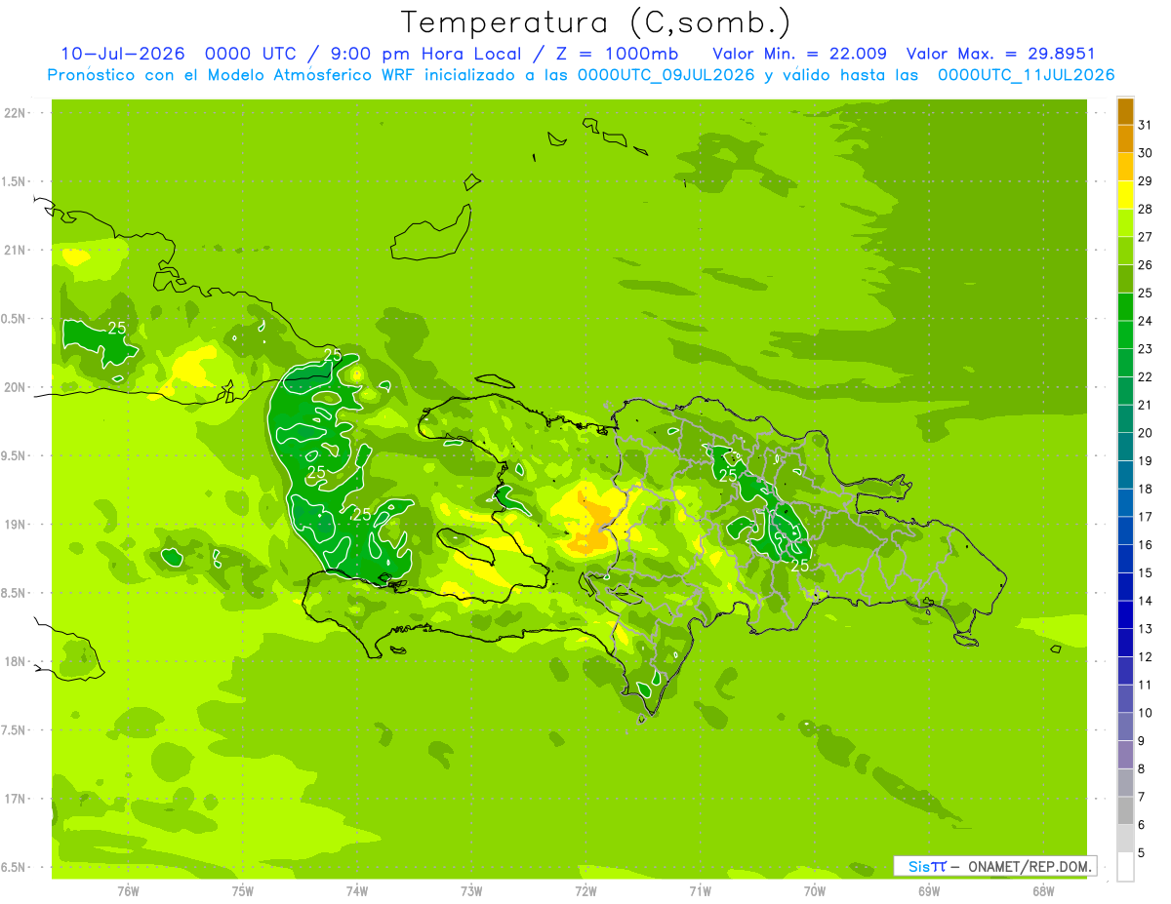Click the 22N latitude axis label

pyautogui.click(x=14, y=112)
